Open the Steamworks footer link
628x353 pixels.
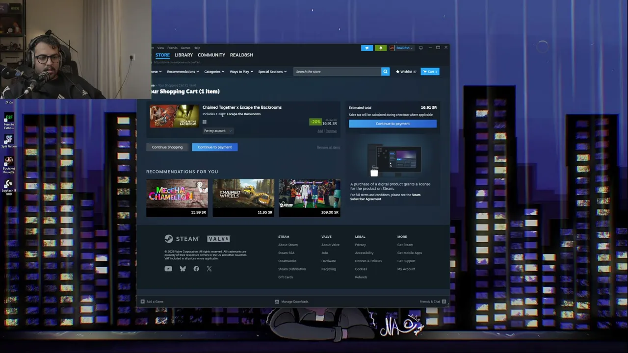click(287, 261)
